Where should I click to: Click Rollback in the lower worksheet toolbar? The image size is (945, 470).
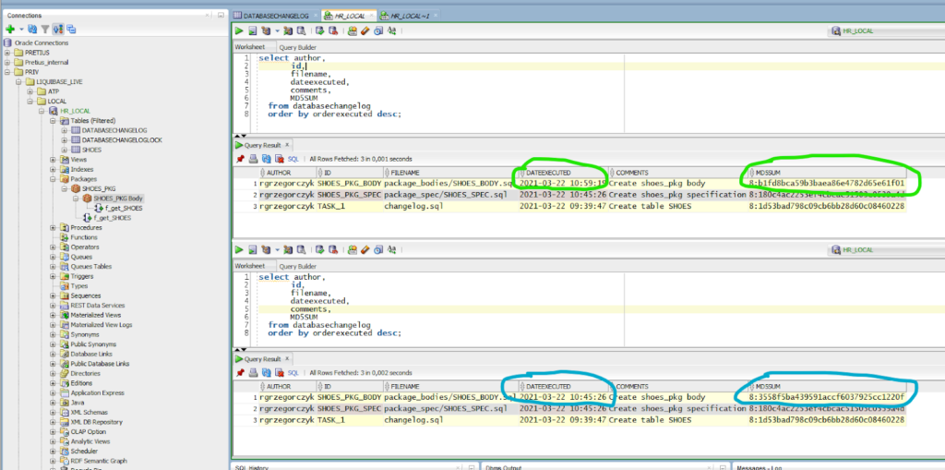pyautogui.click(x=331, y=250)
